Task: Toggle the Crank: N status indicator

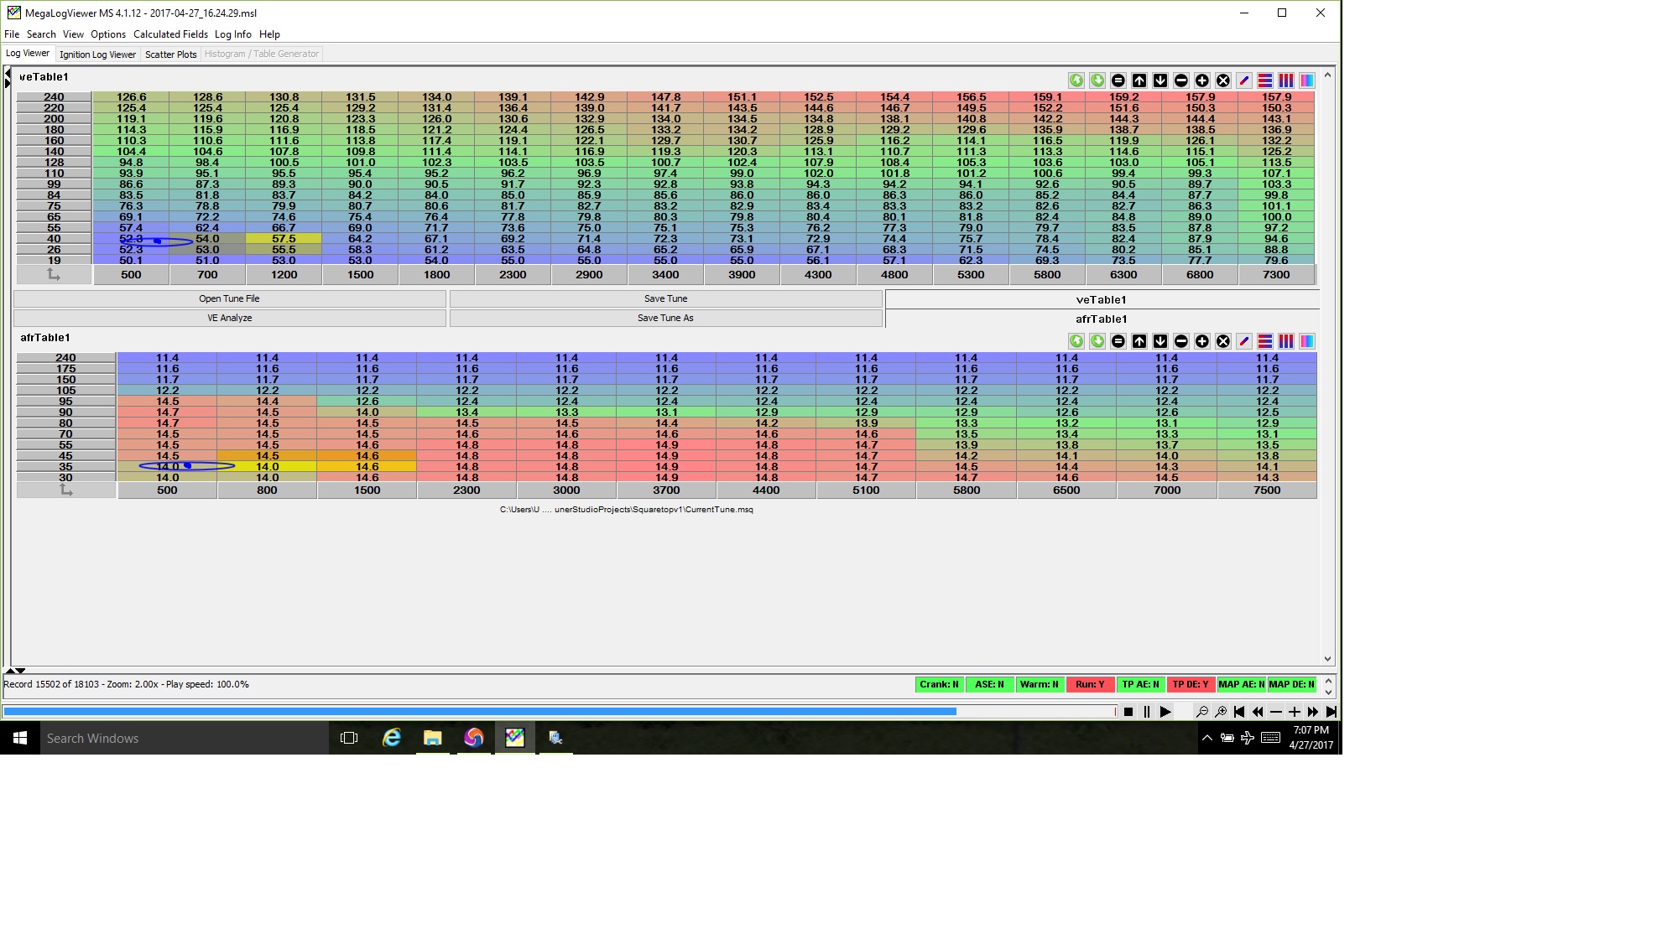Action: pos(939,685)
